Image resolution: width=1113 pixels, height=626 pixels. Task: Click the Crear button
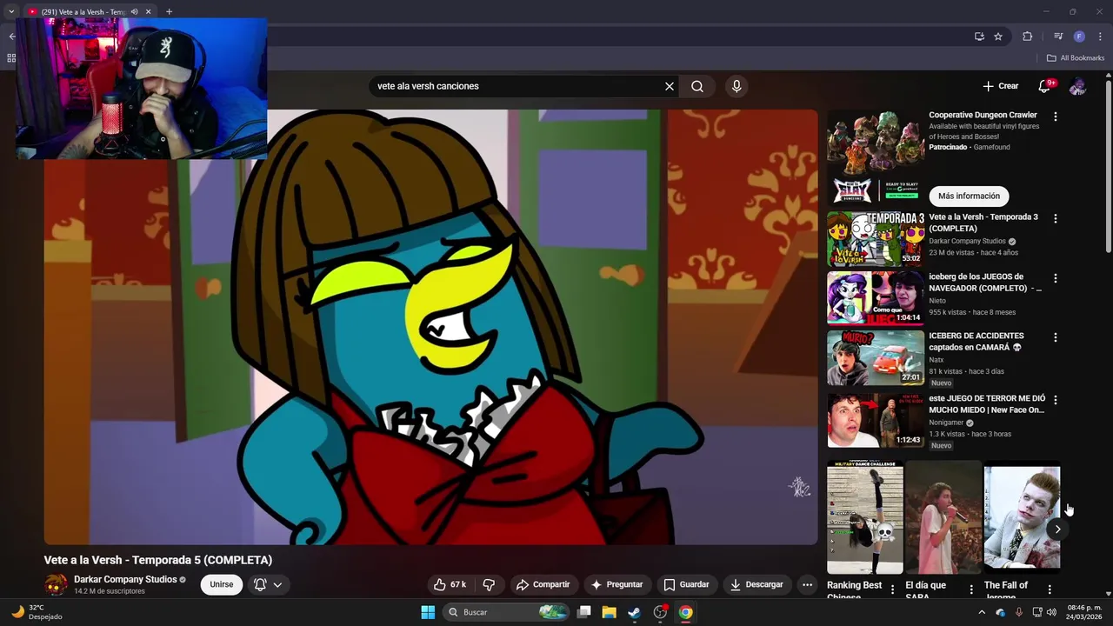pos(1001,86)
